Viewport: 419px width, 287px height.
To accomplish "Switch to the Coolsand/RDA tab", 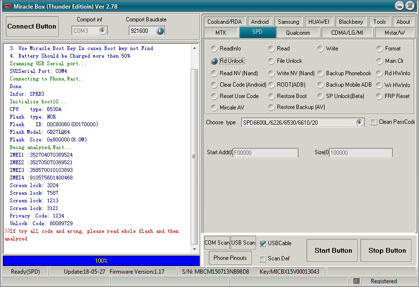I will [225, 21].
